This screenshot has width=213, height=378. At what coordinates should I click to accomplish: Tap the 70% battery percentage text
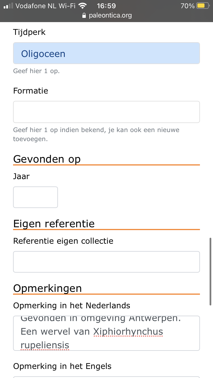point(187,6)
